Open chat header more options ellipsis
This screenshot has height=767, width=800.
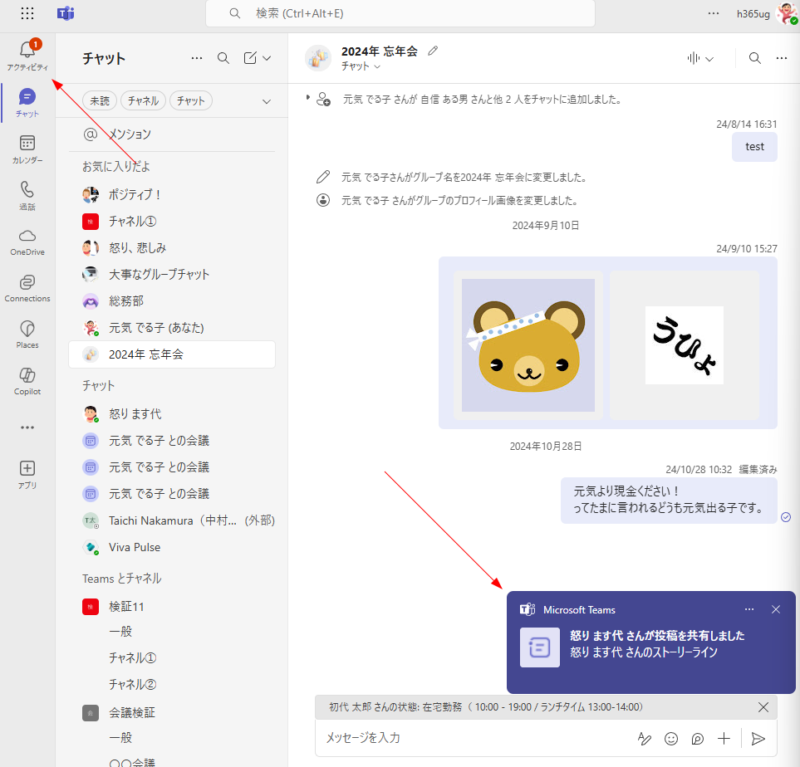coord(781,58)
